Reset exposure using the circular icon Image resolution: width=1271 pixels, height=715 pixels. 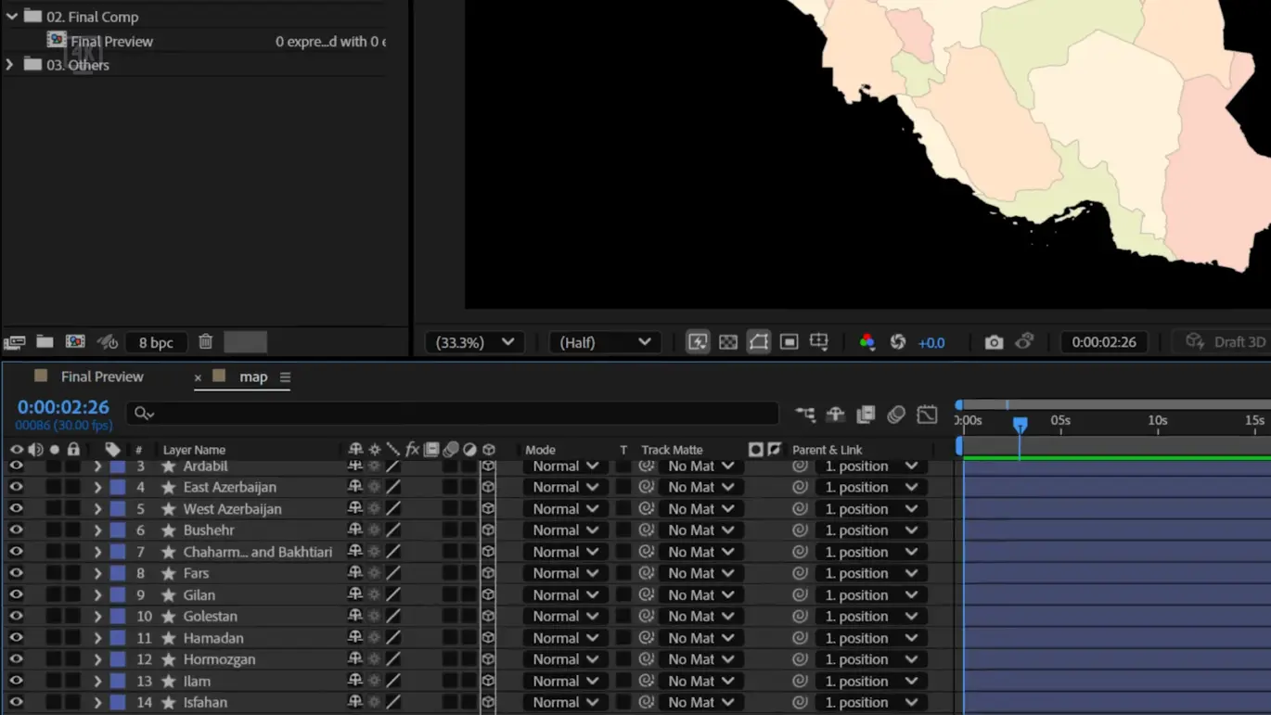(898, 342)
